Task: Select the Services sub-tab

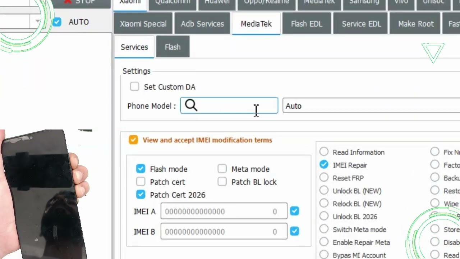Action: point(134,47)
